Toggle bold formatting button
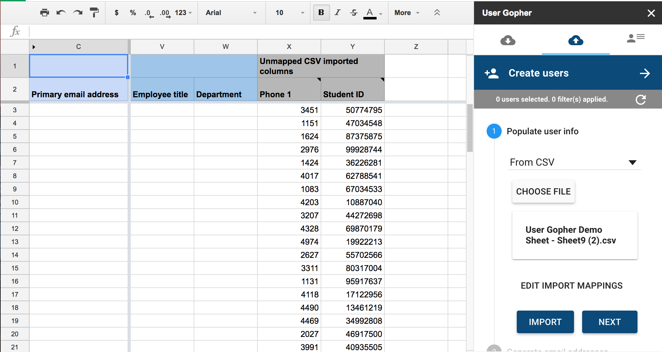 coord(321,13)
